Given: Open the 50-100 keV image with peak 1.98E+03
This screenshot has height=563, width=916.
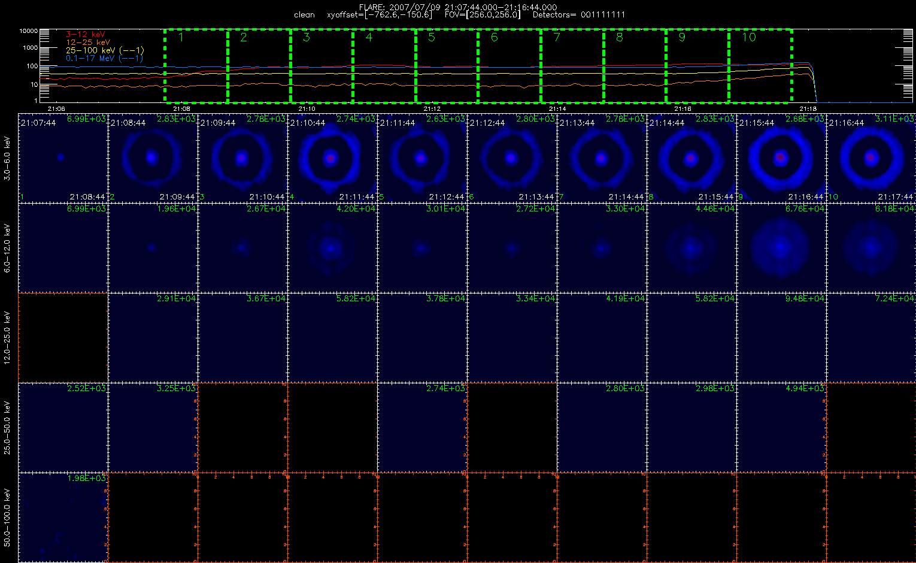Looking at the screenshot, I should tap(63, 517).
